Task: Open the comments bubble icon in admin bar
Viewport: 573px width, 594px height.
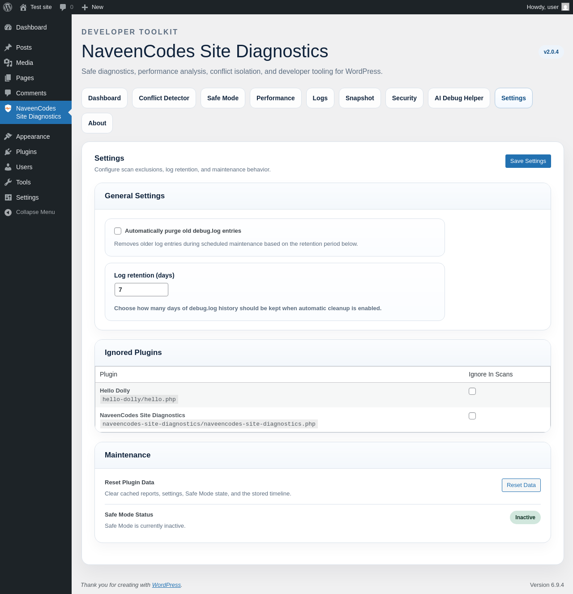Action: (63, 7)
